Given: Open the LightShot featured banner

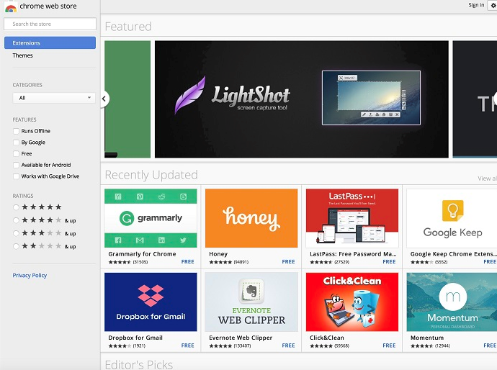Looking at the screenshot, I should click(301, 99).
